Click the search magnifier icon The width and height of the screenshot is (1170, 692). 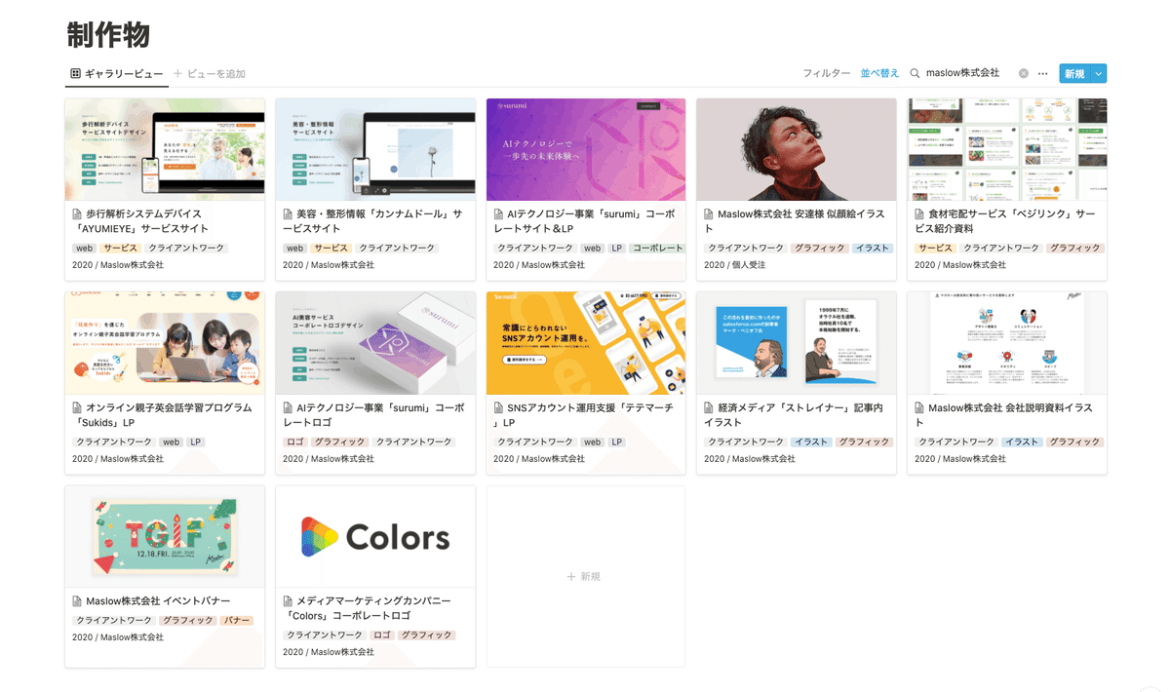[915, 73]
